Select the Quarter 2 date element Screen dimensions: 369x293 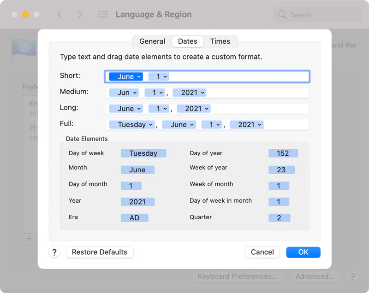click(280, 217)
